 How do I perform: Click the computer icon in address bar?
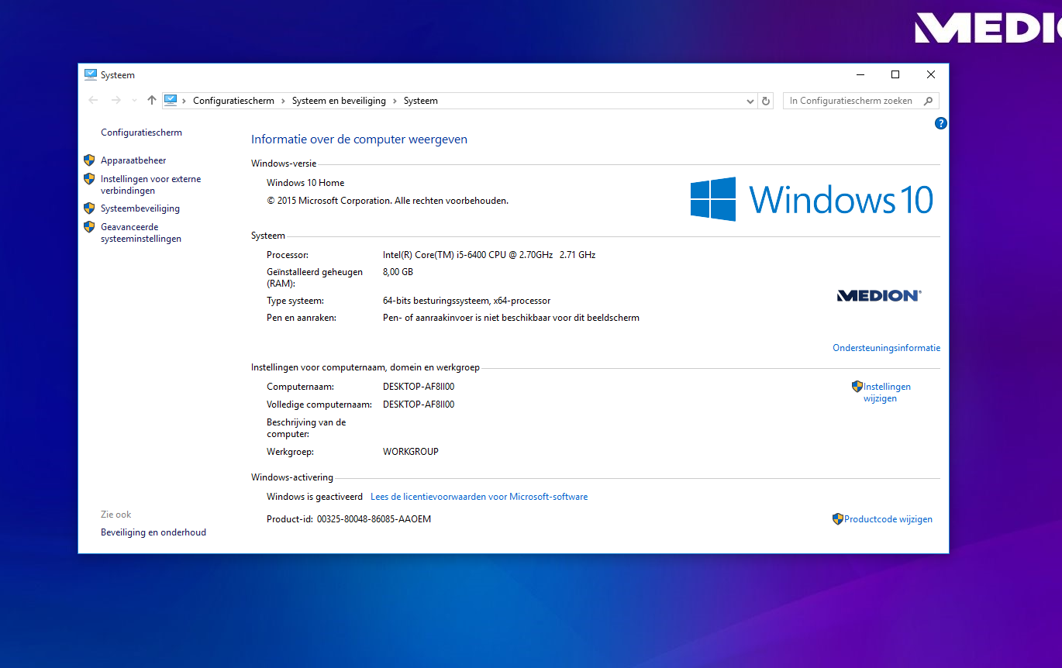[x=171, y=101]
